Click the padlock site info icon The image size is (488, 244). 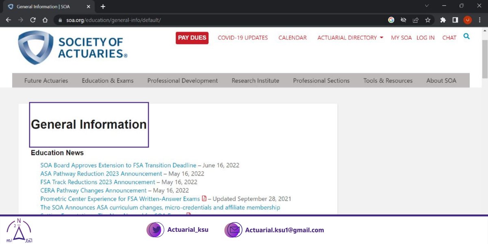pyautogui.click(x=60, y=20)
